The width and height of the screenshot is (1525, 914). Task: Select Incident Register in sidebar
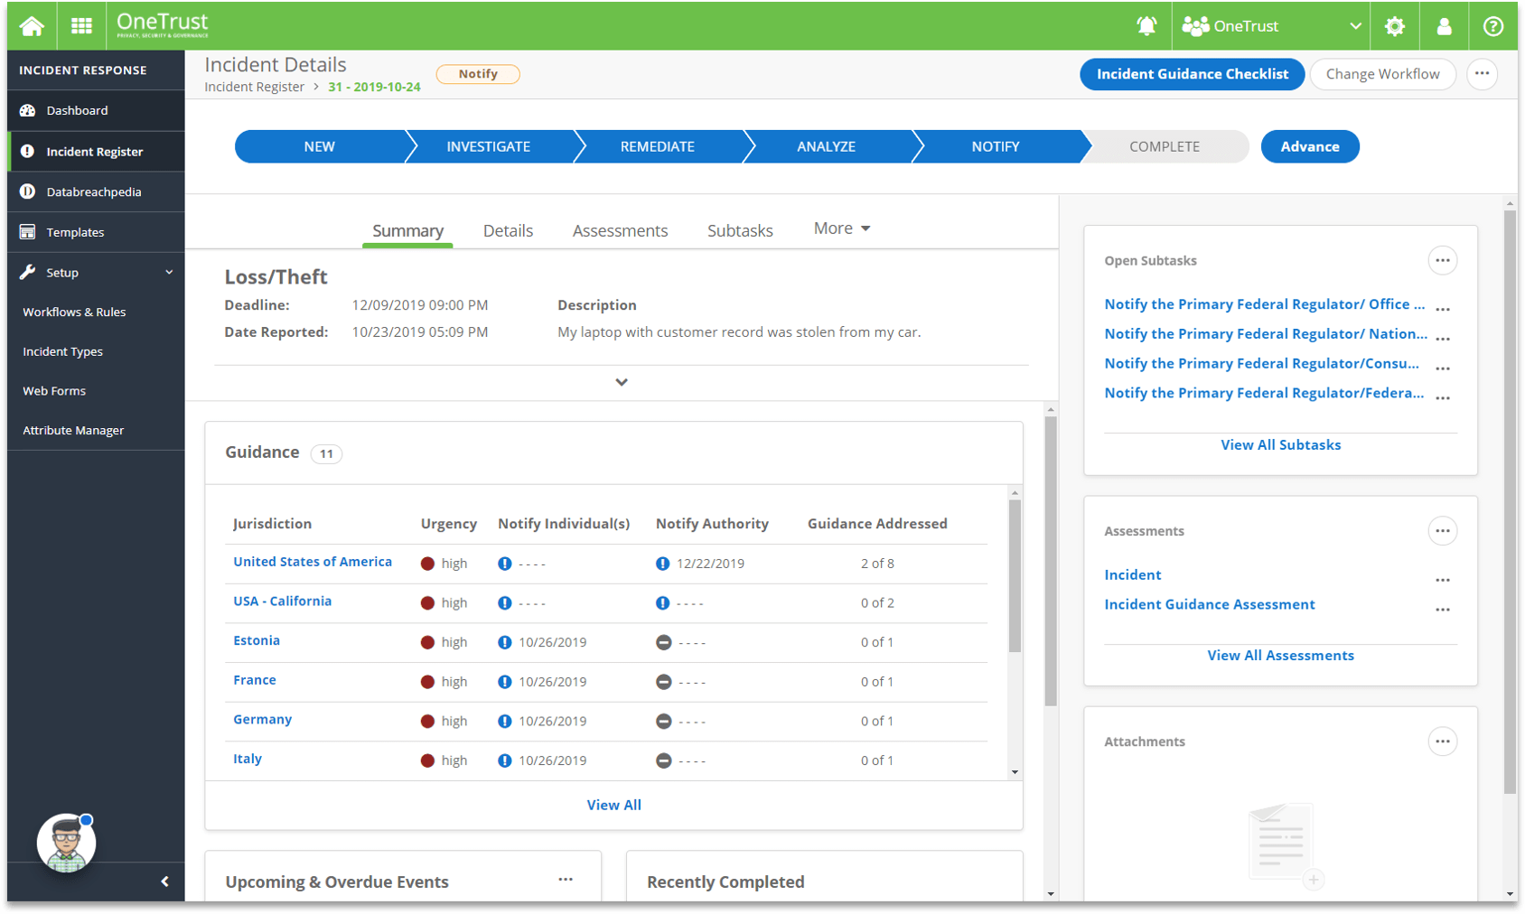96,152
